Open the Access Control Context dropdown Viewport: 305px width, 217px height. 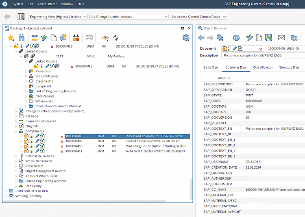198,17
